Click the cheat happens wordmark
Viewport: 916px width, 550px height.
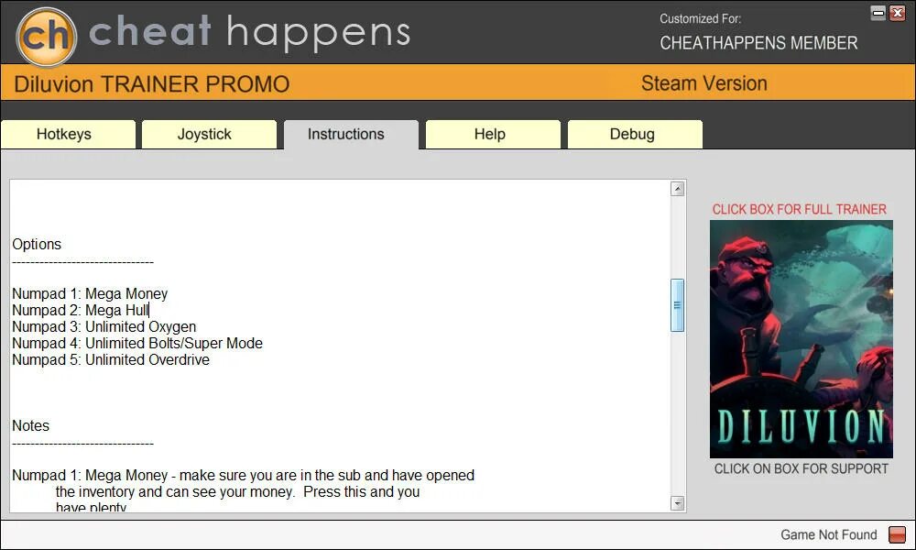point(249,33)
